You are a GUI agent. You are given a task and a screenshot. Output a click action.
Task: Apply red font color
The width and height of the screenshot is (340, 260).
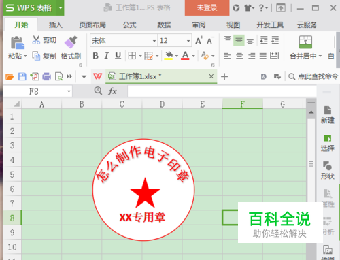pos(185,56)
